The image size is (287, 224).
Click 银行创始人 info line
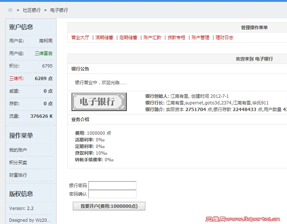(x=187, y=96)
